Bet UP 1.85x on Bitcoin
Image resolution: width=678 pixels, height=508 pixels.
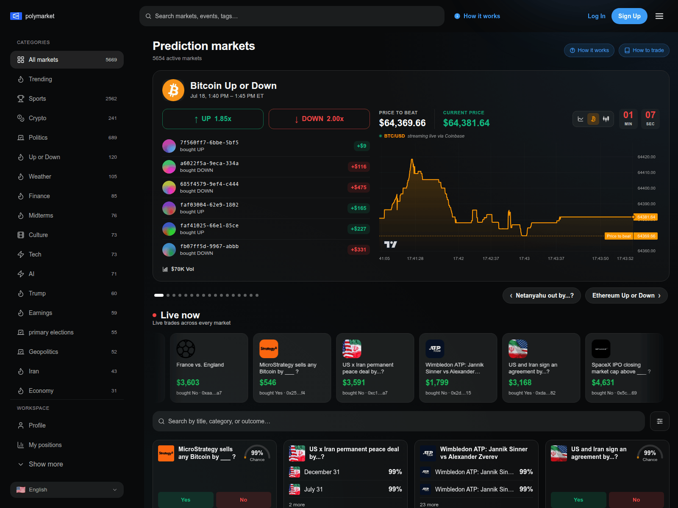(x=213, y=119)
